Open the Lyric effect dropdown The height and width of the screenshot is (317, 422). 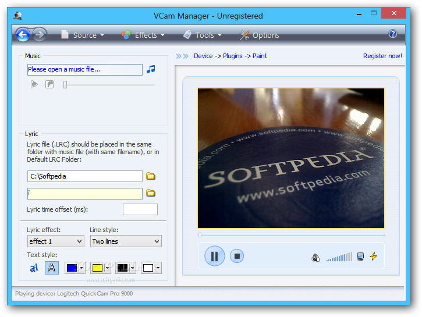[x=56, y=241]
